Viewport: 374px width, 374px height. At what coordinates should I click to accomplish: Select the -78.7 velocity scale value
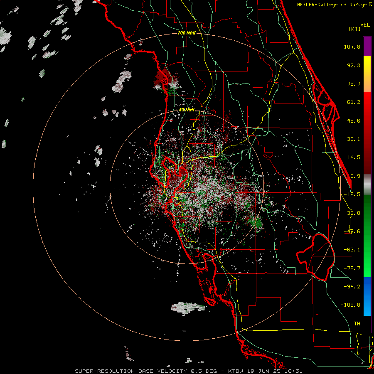(352, 268)
